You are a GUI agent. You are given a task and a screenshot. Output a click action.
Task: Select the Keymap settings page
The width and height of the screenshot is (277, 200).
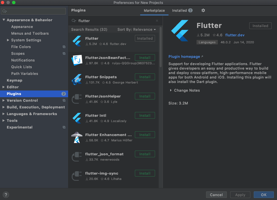[15, 80]
